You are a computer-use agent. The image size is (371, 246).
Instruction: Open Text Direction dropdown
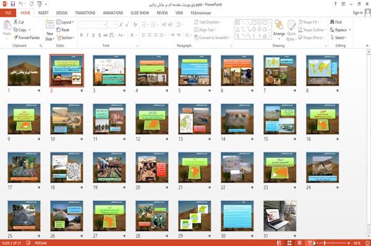(x=208, y=22)
